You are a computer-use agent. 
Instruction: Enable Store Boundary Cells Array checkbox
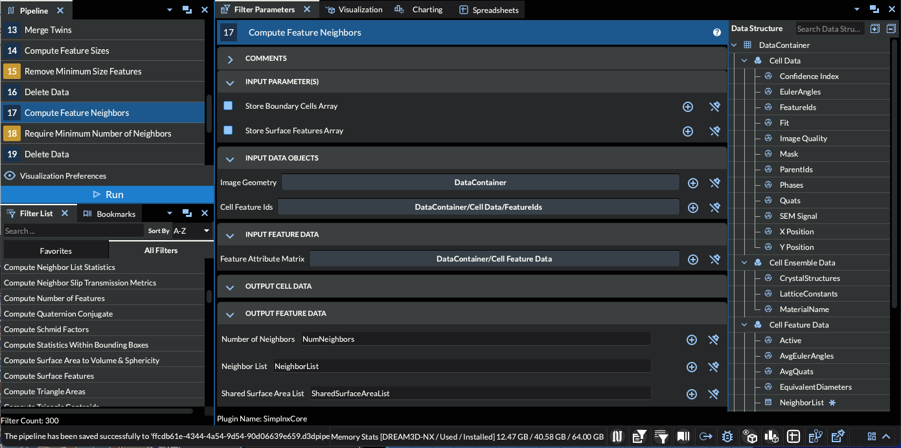tap(228, 106)
